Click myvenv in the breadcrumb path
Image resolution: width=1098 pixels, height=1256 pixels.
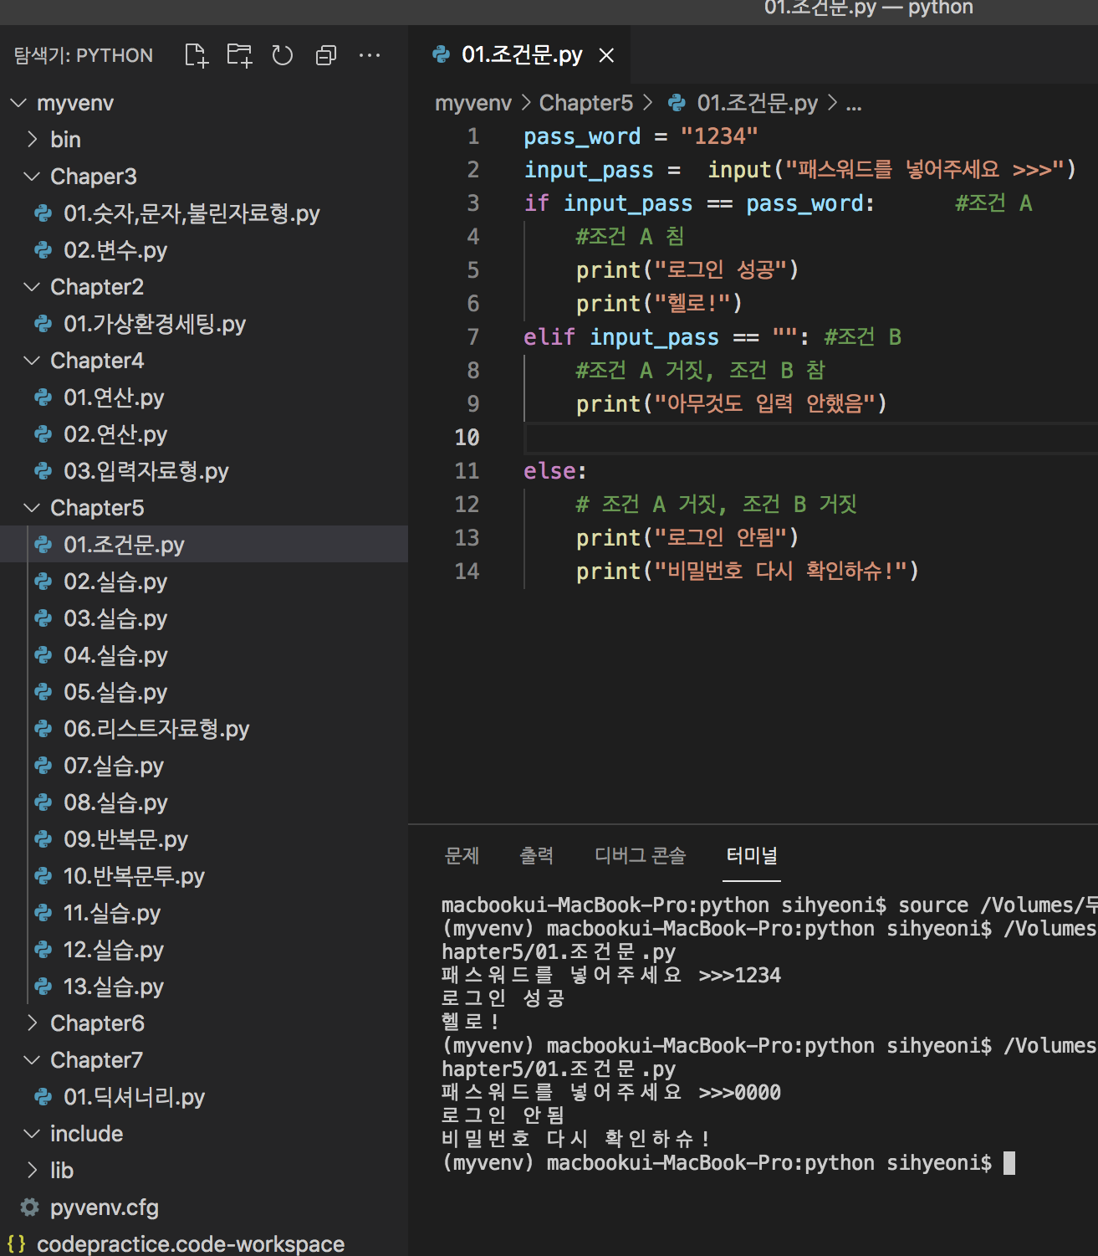pyautogui.click(x=473, y=103)
